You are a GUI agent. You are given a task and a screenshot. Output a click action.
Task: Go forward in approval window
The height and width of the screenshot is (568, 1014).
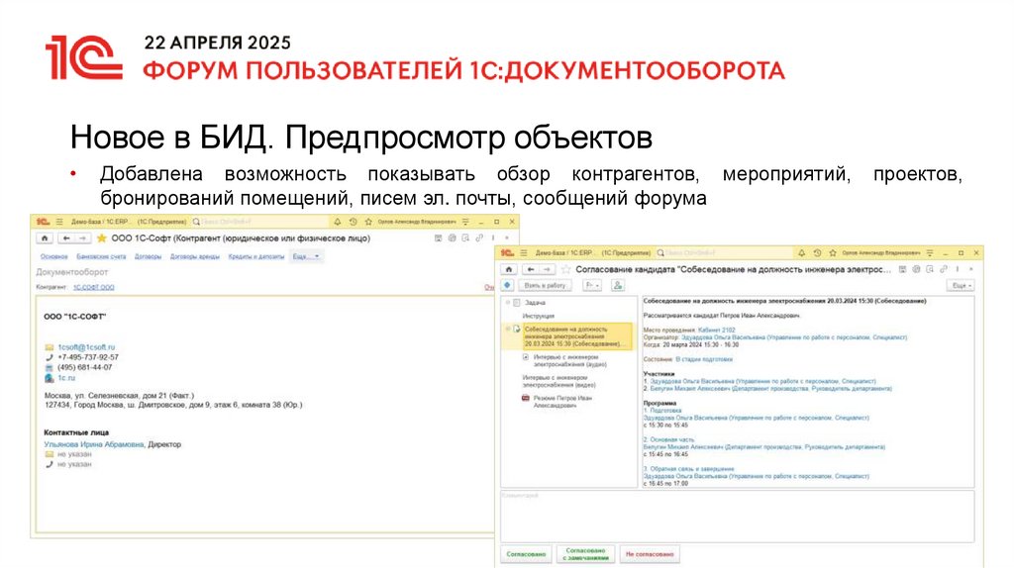[x=547, y=269]
